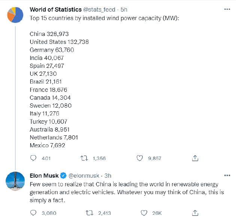The width and height of the screenshot is (236, 220).
Task: Open more options on Elon Musk tweet
Action: pyautogui.click(x=227, y=175)
